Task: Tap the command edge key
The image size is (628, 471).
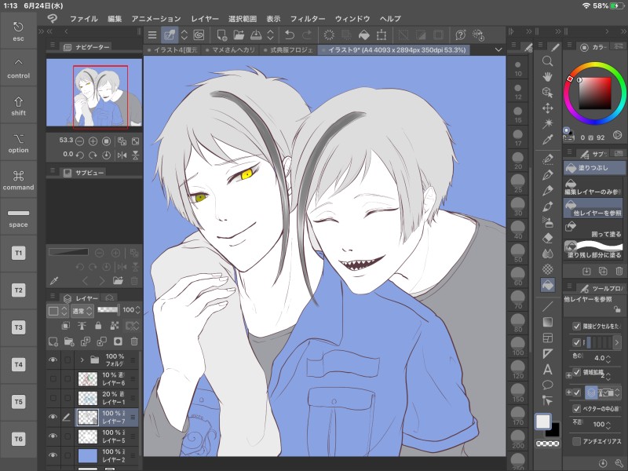Action: [x=18, y=180]
